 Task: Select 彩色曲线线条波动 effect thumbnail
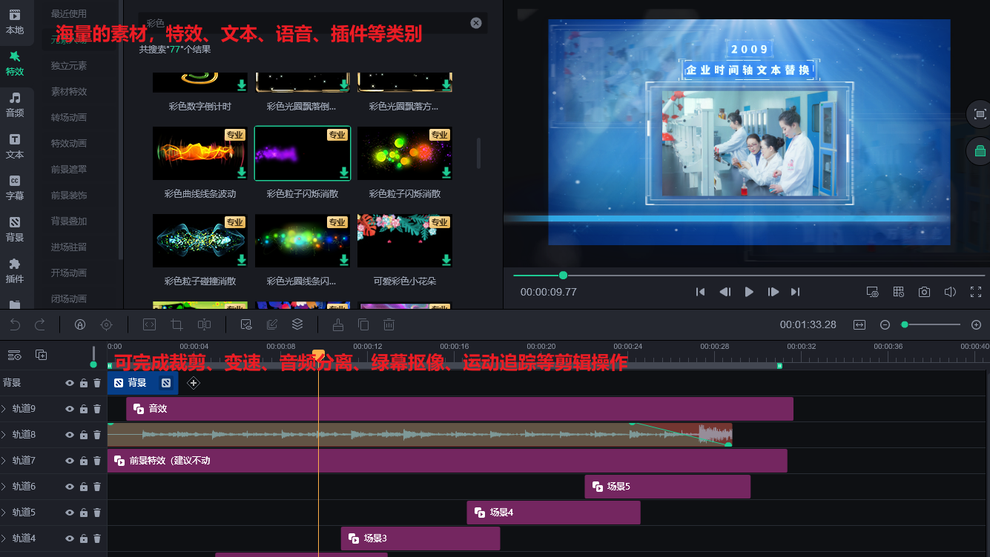click(199, 153)
